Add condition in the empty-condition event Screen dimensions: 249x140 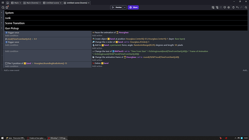pos(12,51)
